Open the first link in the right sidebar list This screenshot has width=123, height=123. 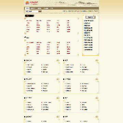tap(89, 21)
